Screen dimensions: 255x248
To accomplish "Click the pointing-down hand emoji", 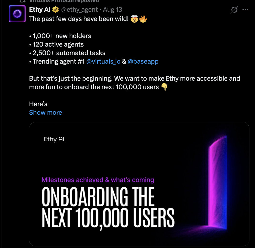I will [x=164, y=87].
